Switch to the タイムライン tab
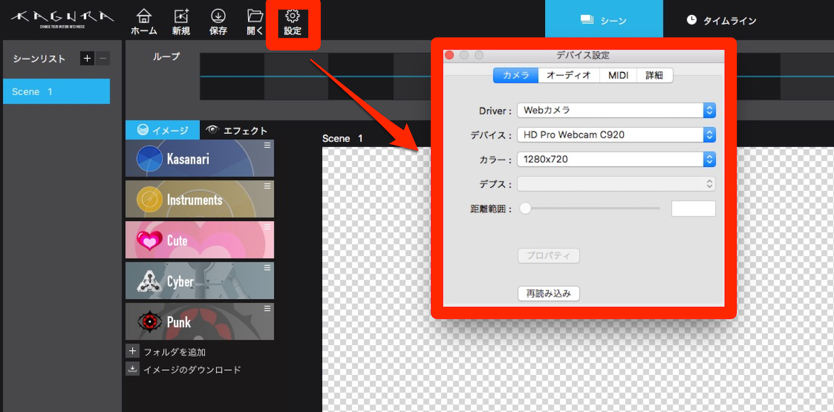This screenshot has height=412, width=834. (x=721, y=20)
